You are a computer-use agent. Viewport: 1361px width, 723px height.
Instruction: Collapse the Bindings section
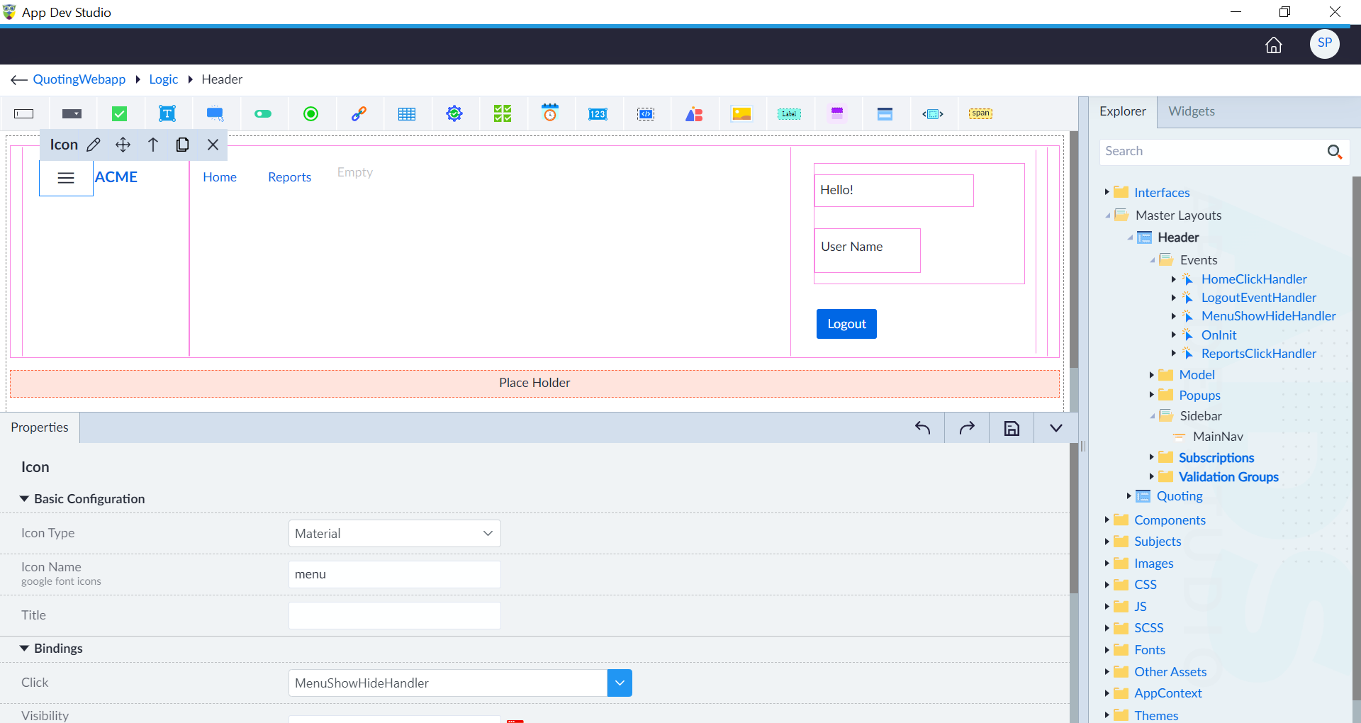click(24, 649)
